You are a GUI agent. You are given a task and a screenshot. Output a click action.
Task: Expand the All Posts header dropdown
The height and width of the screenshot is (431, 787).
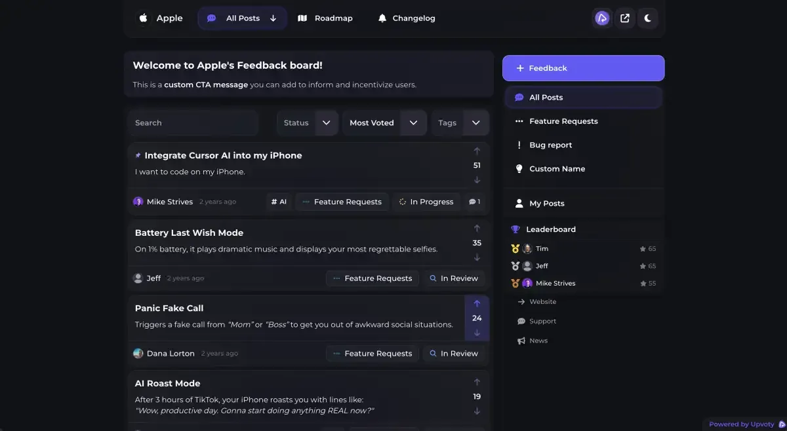[x=273, y=18]
